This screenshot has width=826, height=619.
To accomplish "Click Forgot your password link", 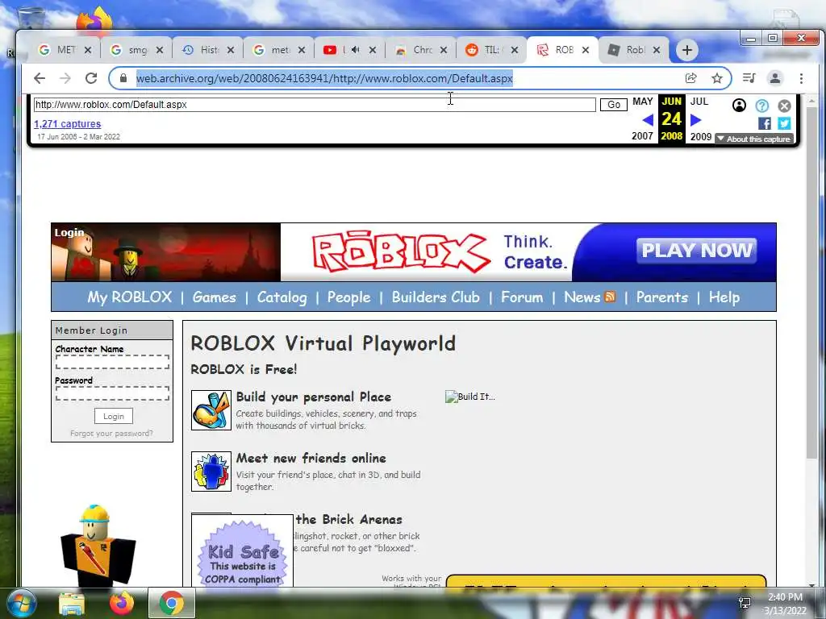I will (111, 433).
